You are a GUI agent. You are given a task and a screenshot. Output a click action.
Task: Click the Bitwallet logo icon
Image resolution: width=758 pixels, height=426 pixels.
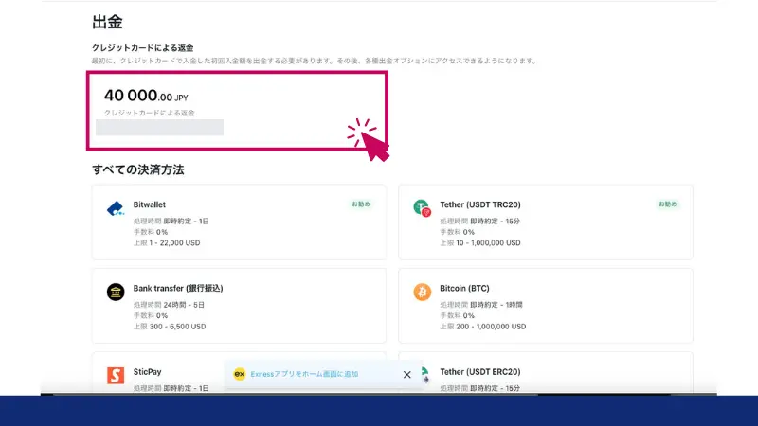[116, 208]
